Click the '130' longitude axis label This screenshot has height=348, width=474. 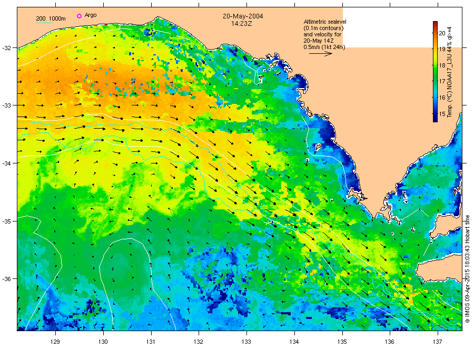[x=103, y=342]
